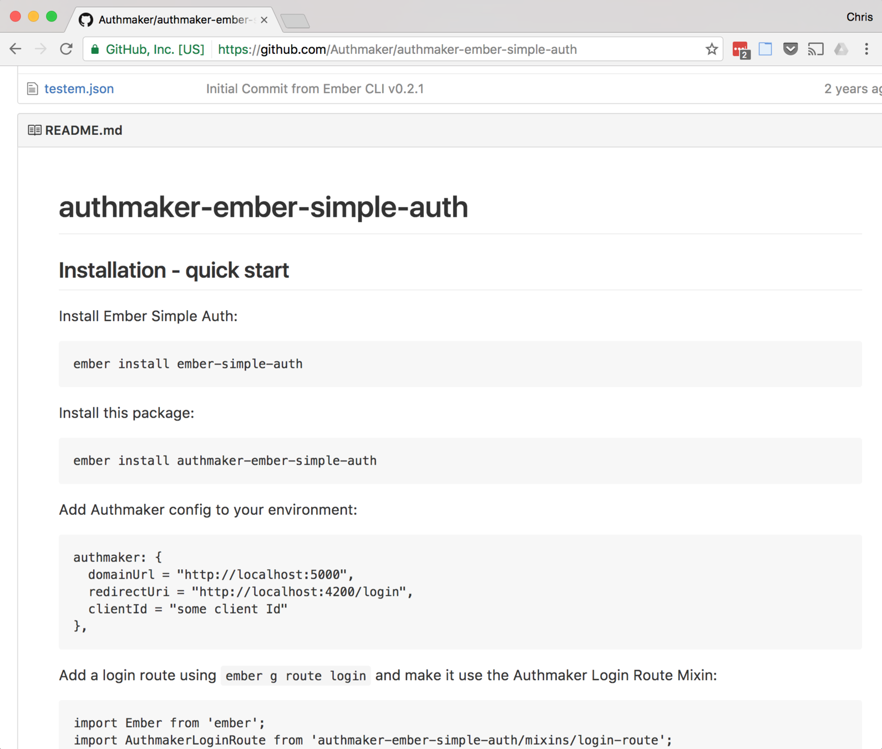Screen dimensions: 882x749
Task: Open the Chris profile button
Action: coord(859,17)
